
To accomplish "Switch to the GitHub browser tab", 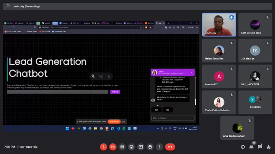I will (x=46, y=23).
